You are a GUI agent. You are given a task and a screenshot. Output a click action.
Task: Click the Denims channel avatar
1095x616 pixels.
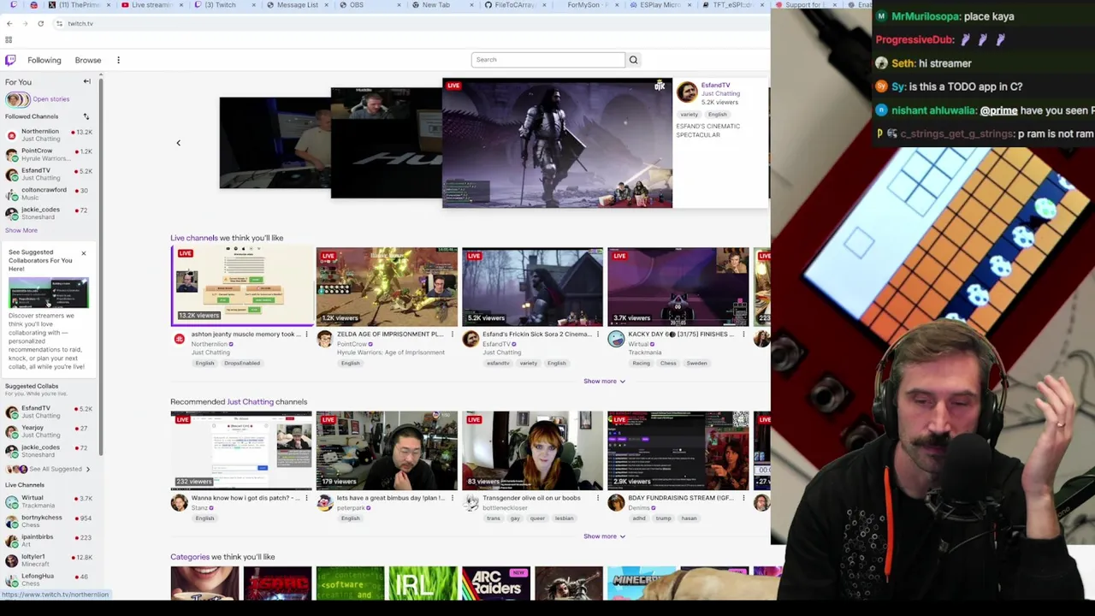[616, 503]
